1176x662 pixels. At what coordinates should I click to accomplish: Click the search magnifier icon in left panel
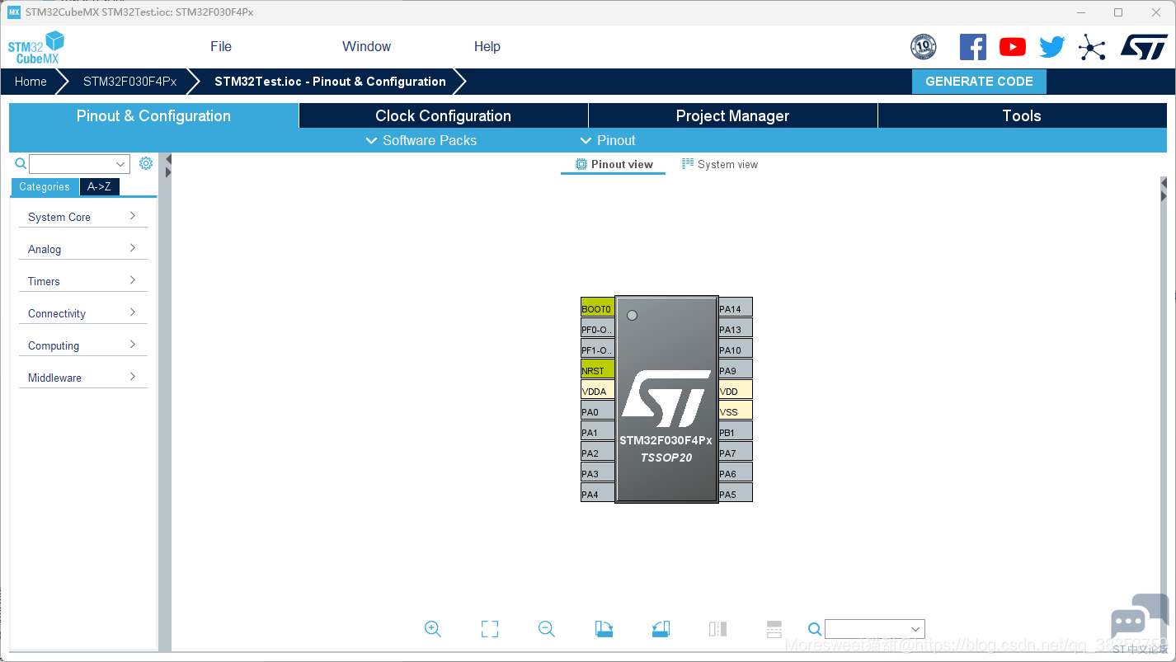tap(21, 164)
